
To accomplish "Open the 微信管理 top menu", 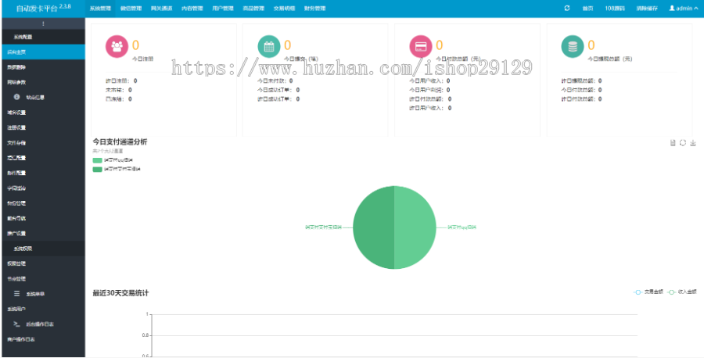I will point(131,8).
